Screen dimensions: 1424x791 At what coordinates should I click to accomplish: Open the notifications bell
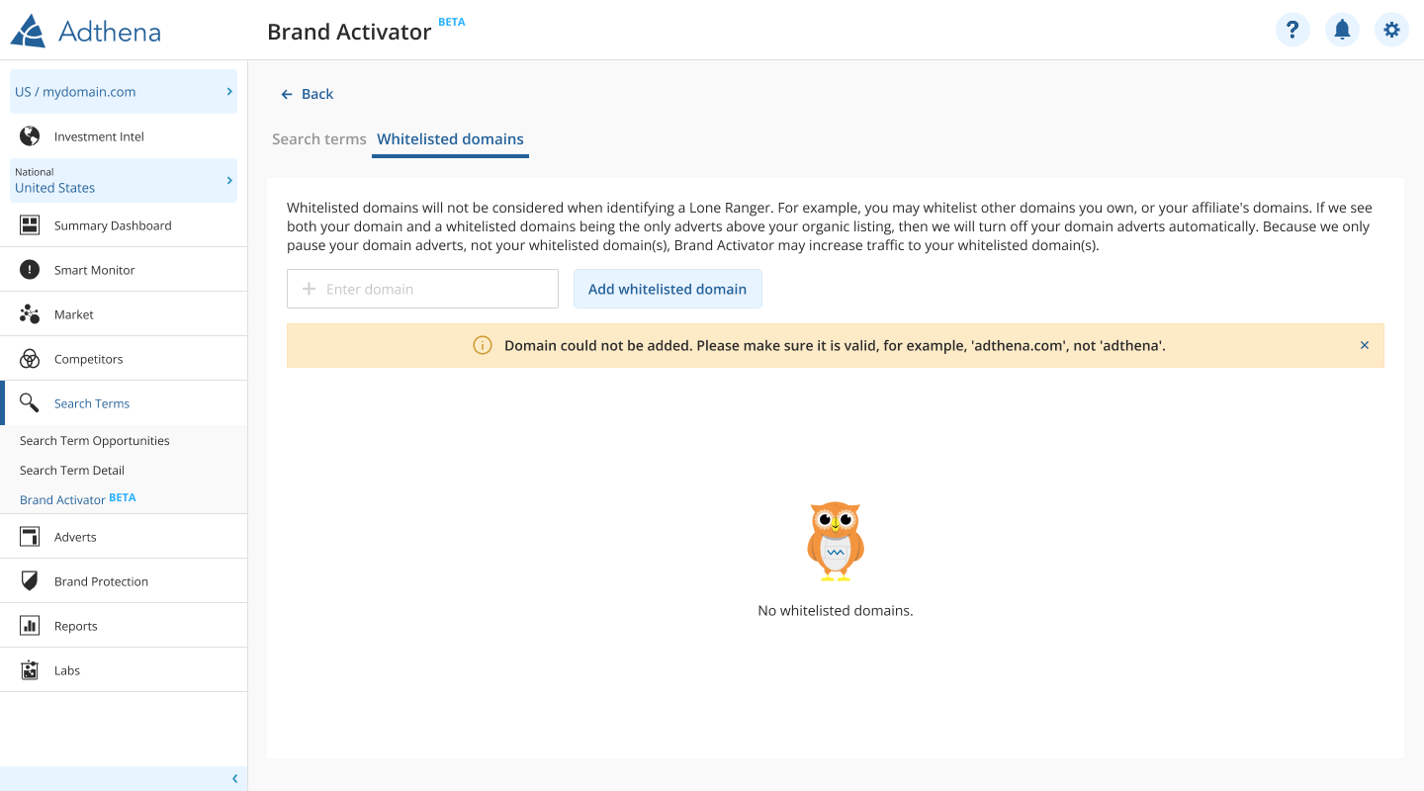pos(1342,30)
